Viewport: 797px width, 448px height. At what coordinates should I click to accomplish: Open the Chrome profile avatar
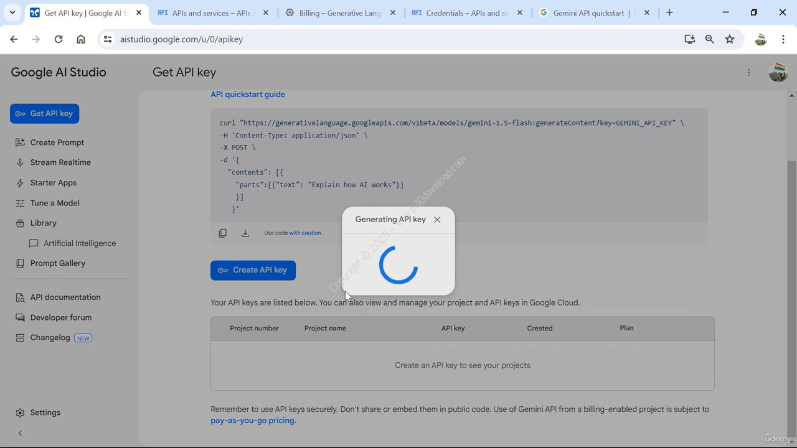point(760,39)
